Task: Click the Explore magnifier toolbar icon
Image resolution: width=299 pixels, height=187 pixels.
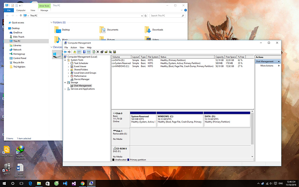Action: 110,52
